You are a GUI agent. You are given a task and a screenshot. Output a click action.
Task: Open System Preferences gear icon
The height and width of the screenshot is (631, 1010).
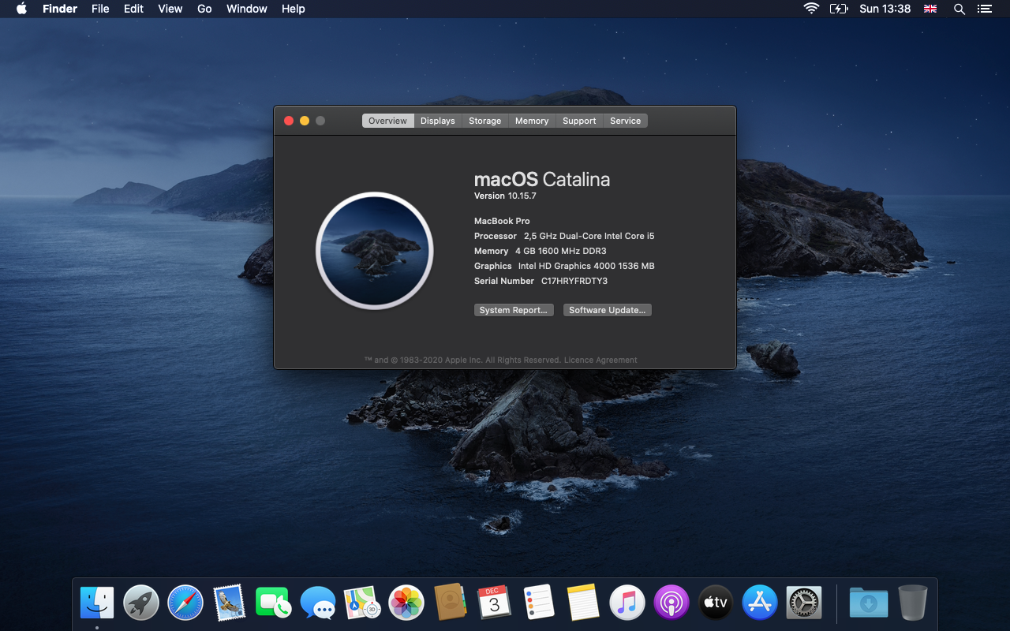(x=804, y=603)
